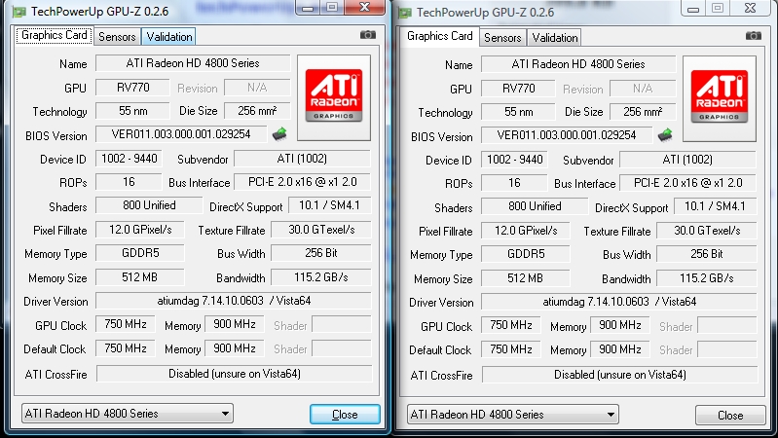Open the Sensors tab in right window
This screenshot has width=778, height=438.
point(502,38)
